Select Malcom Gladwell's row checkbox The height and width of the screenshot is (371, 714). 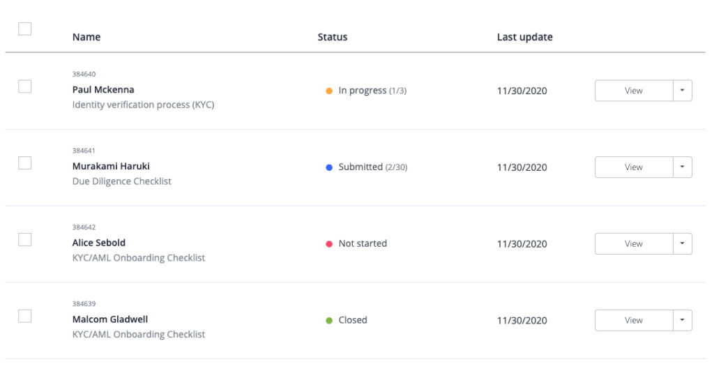[x=25, y=317]
